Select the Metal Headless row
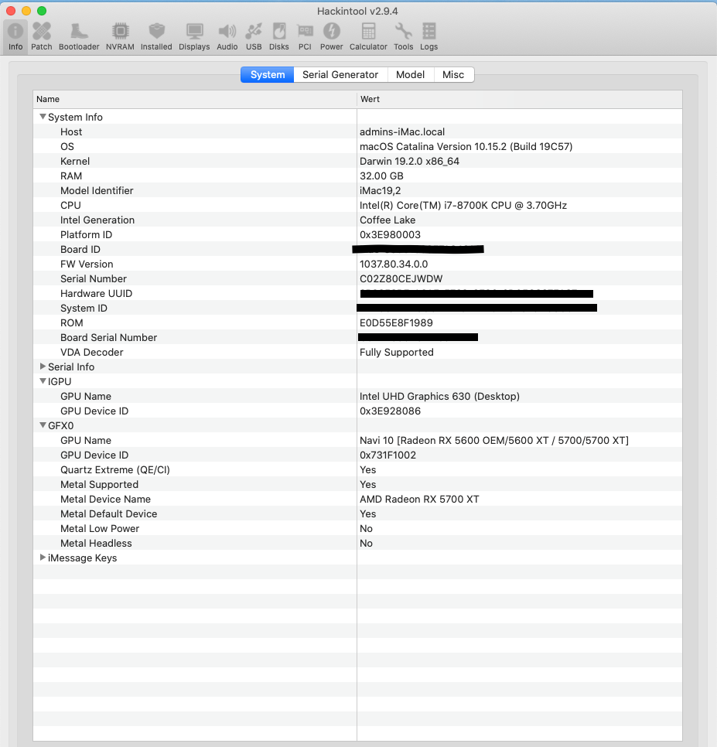The image size is (717, 747). (x=358, y=543)
